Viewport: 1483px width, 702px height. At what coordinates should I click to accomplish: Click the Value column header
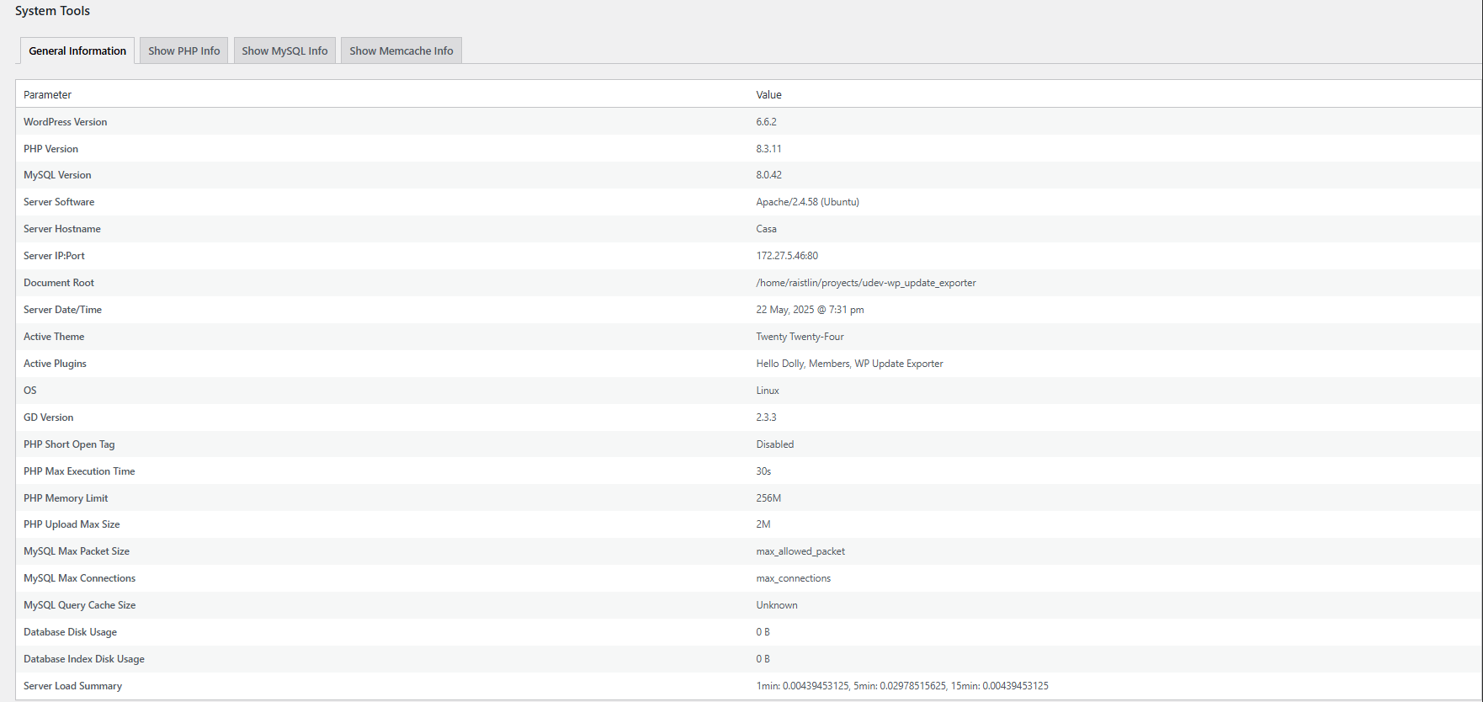click(768, 95)
